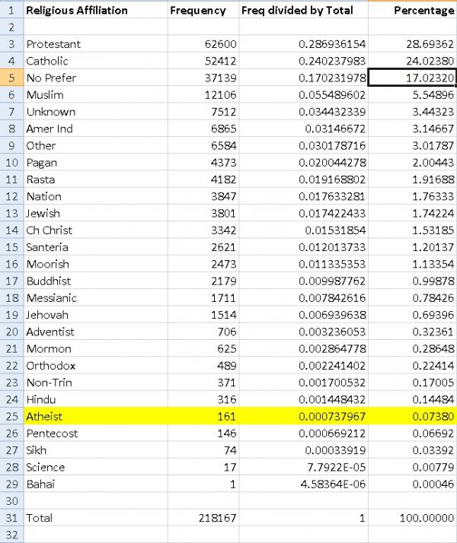Click the No Prefer percentage cell 17.02320
The width and height of the screenshot is (457, 543).
pos(412,78)
